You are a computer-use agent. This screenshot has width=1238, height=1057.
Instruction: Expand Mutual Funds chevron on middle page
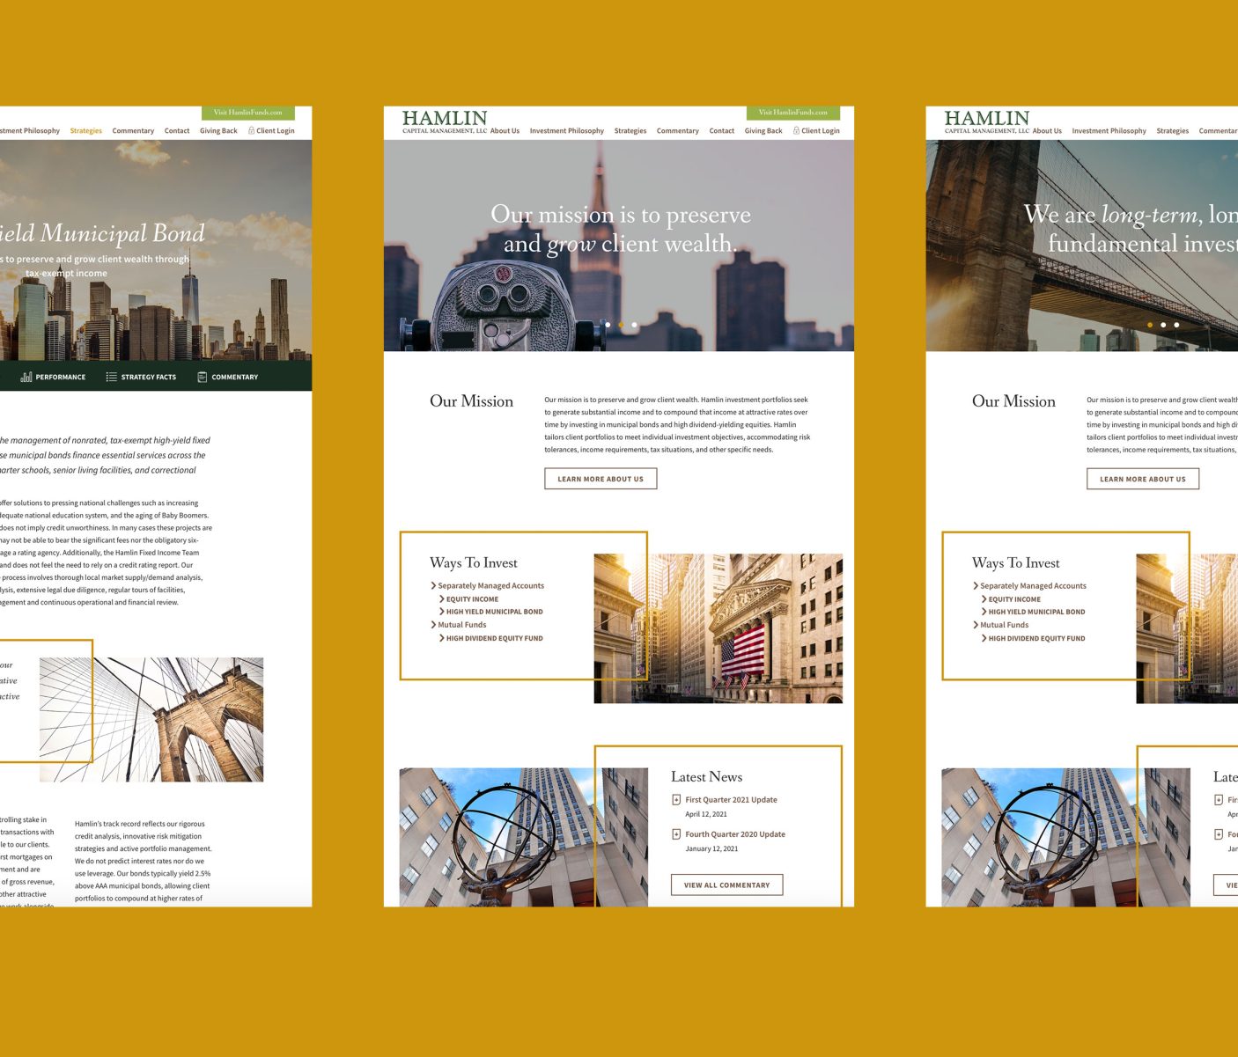point(433,625)
